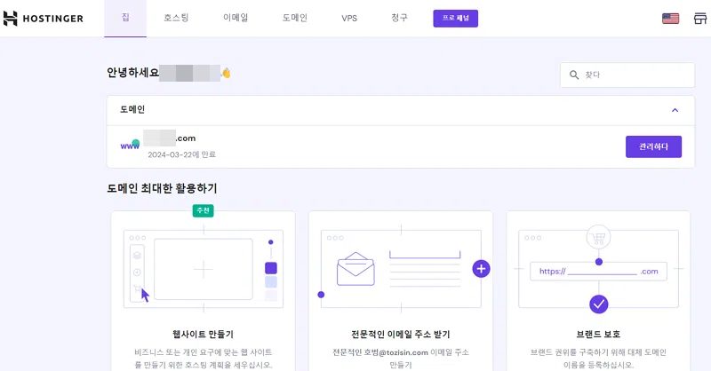The image size is (711, 371).
Task: Open the 브랜드 보호 card title
Action: coord(598,335)
